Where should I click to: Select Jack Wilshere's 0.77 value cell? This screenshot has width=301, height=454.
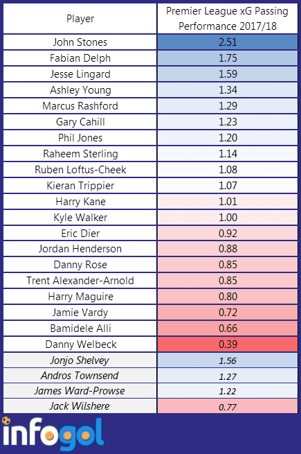point(227,406)
